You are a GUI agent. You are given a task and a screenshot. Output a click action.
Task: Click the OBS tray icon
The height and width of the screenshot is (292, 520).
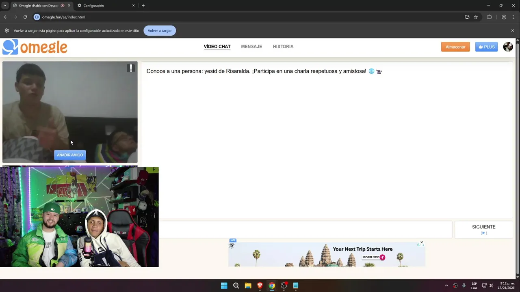pyautogui.click(x=455, y=286)
